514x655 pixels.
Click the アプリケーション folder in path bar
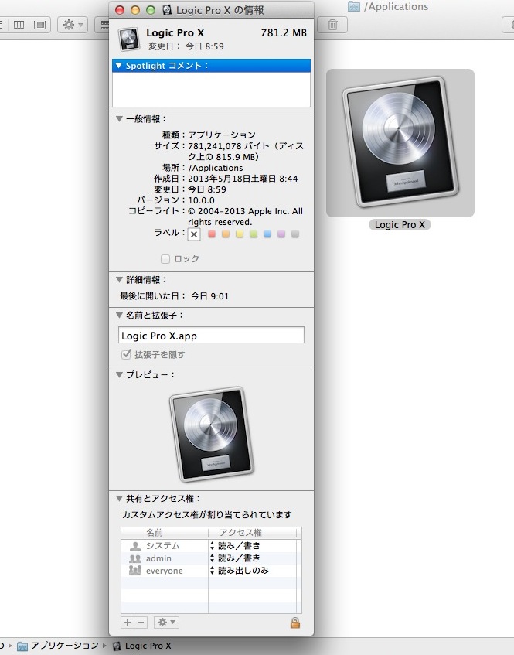pos(58,646)
